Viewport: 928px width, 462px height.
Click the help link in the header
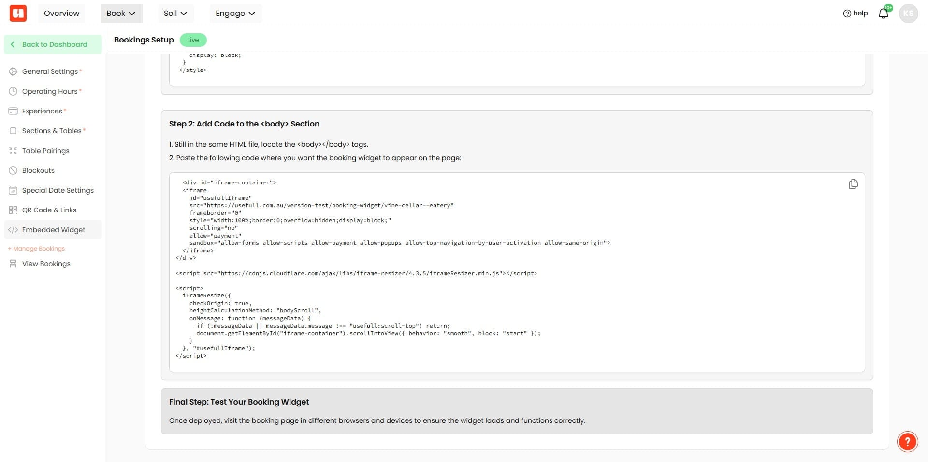(855, 14)
